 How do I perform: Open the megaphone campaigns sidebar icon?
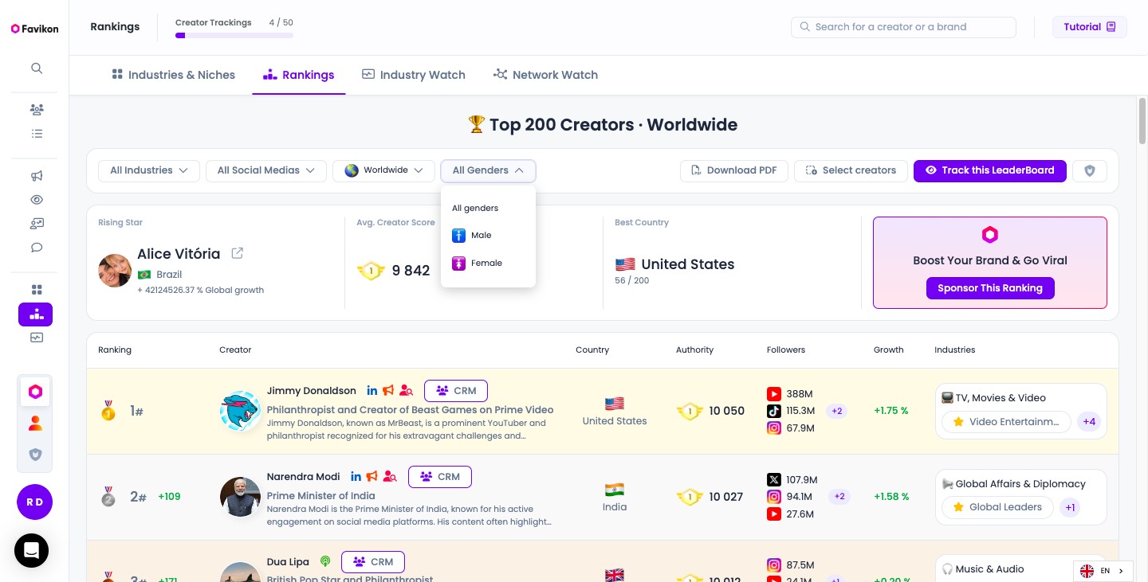coord(37,176)
